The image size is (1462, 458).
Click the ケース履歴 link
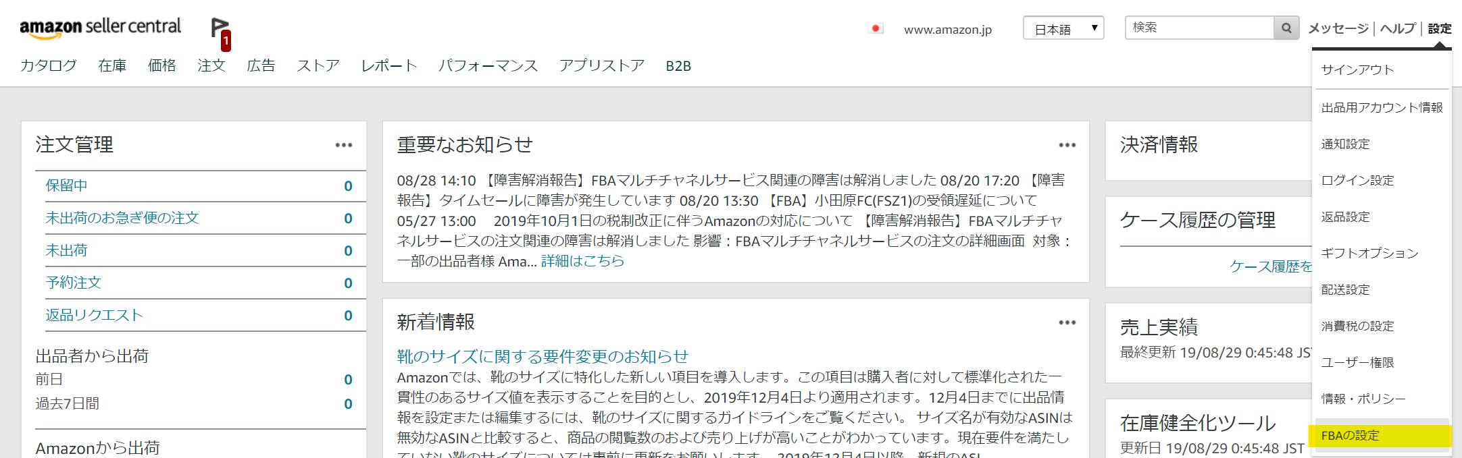pyautogui.click(x=1271, y=266)
